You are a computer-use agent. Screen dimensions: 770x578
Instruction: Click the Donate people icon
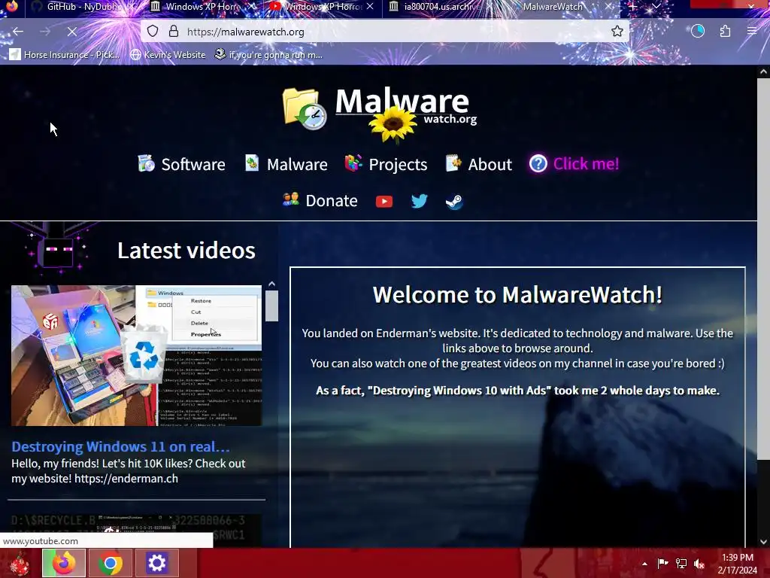tap(291, 199)
